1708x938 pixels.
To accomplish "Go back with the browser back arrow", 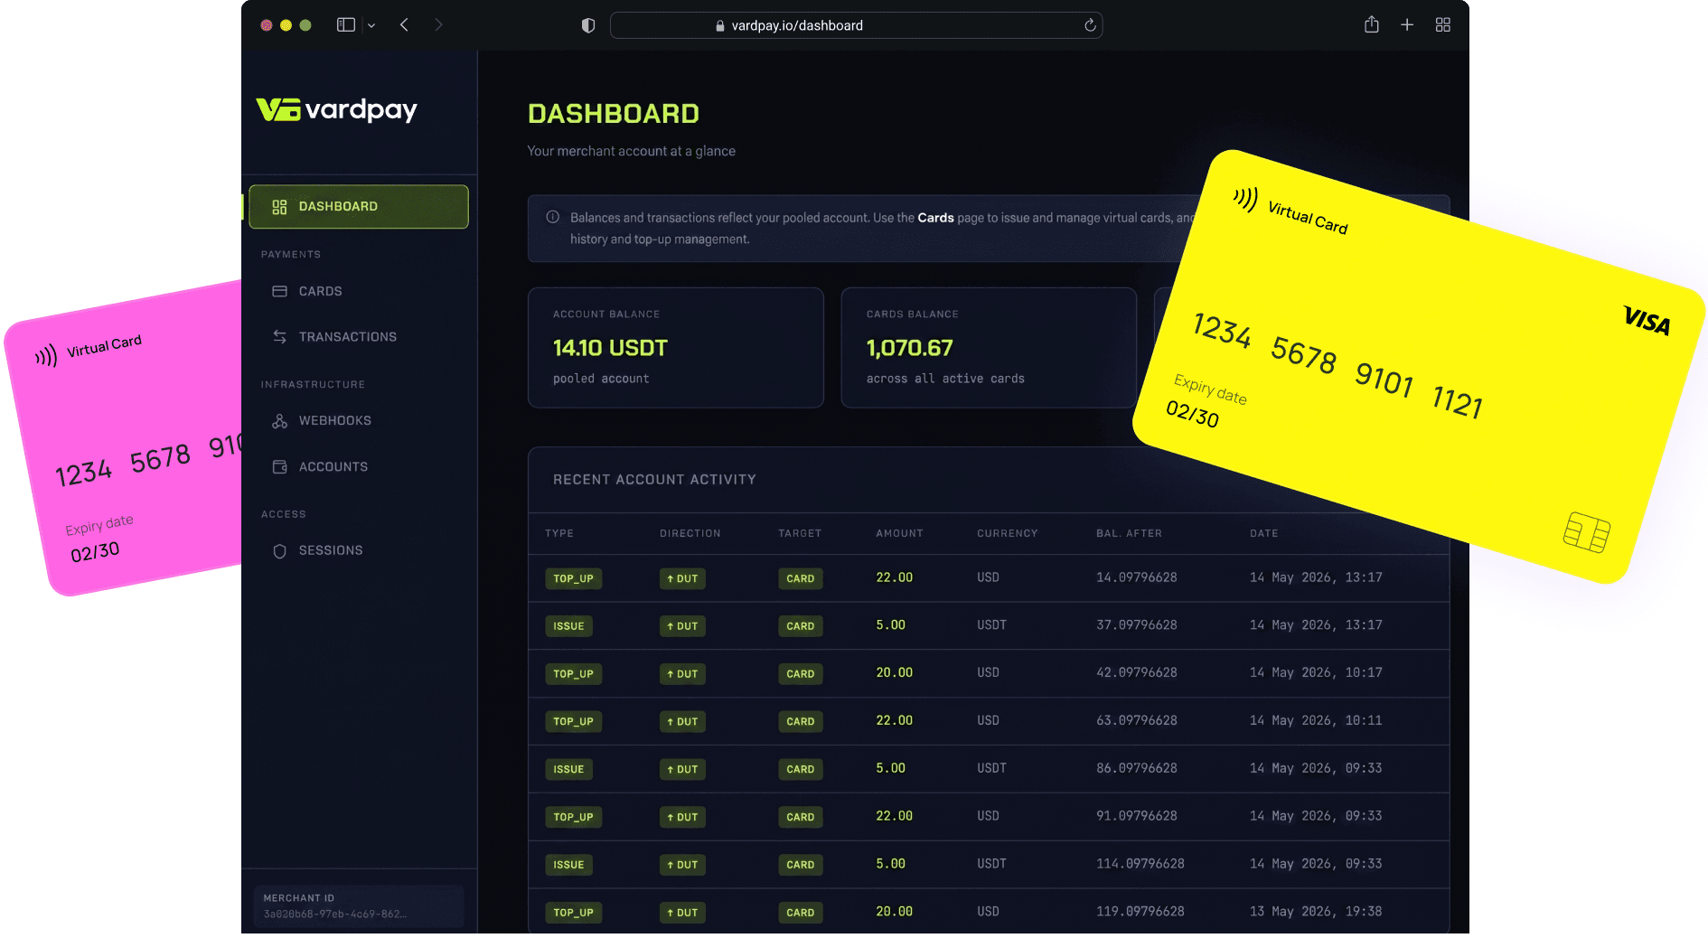I will point(404,25).
